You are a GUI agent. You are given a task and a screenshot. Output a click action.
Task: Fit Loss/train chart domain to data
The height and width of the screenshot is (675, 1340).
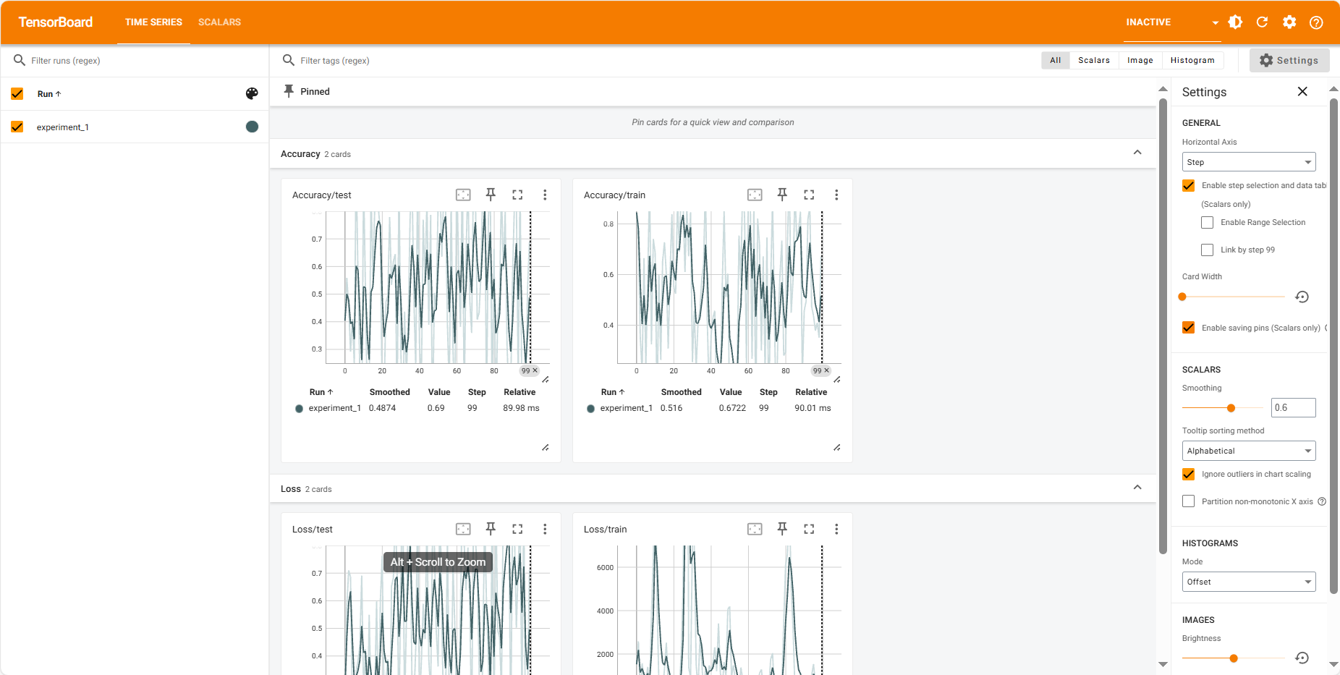pos(755,529)
